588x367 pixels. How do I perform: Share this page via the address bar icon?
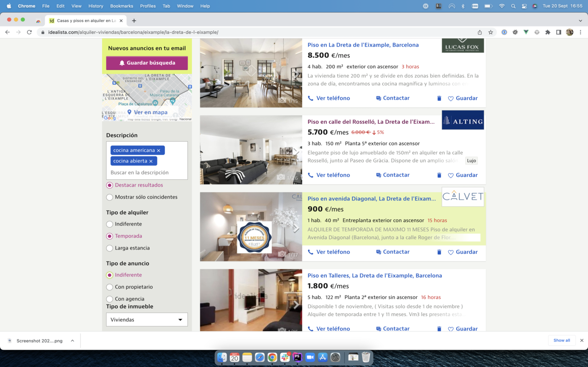click(480, 32)
